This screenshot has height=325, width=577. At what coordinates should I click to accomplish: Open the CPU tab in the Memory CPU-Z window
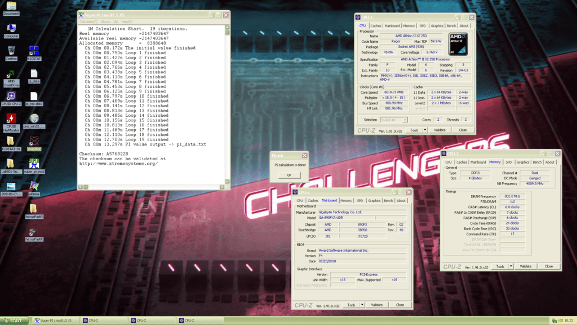tap(448, 162)
